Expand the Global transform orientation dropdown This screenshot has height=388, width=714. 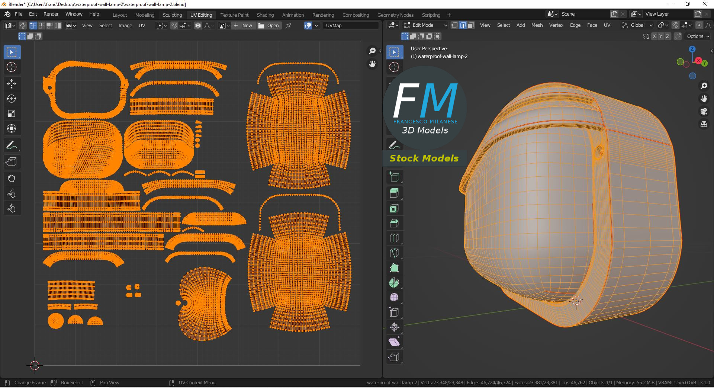tap(637, 25)
